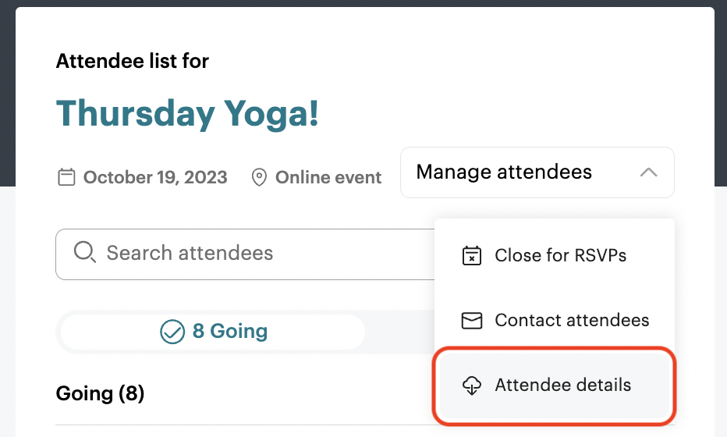
Task: Click the envelope icon for contacting attendees
Action: tap(472, 321)
